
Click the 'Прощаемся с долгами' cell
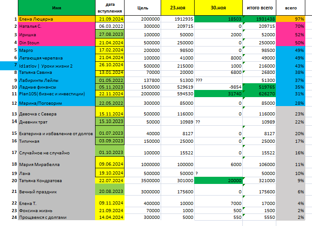tap(57, 217)
